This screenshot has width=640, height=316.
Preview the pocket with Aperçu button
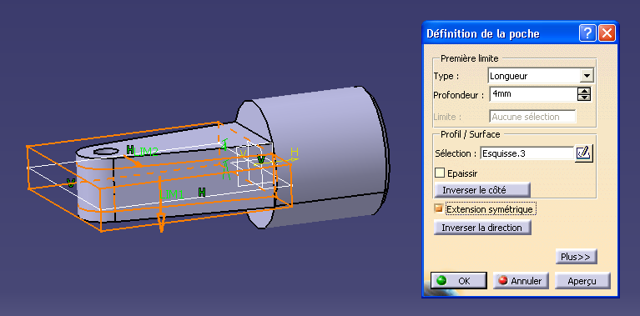[x=583, y=280]
